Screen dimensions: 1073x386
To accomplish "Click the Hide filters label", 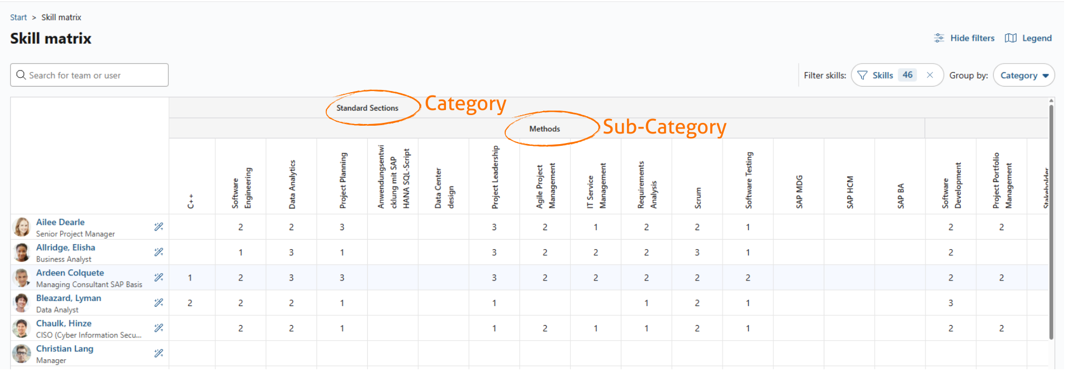I will [972, 38].
